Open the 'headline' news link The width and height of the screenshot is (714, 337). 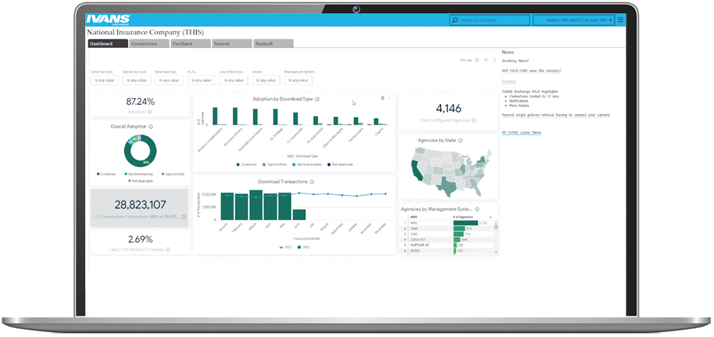click(x=508, y=81)
